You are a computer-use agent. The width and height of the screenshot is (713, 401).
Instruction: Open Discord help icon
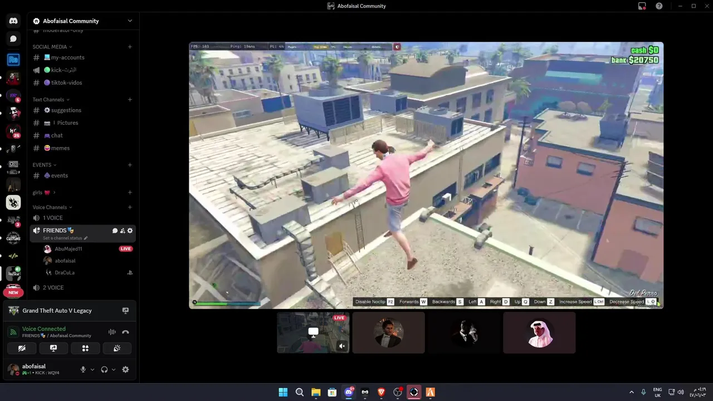659,6
